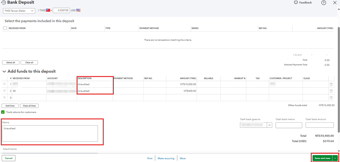Click the Cancel button
Image resolution: width=340 pixels, height=162 pixels.
(x=9, y=158)
